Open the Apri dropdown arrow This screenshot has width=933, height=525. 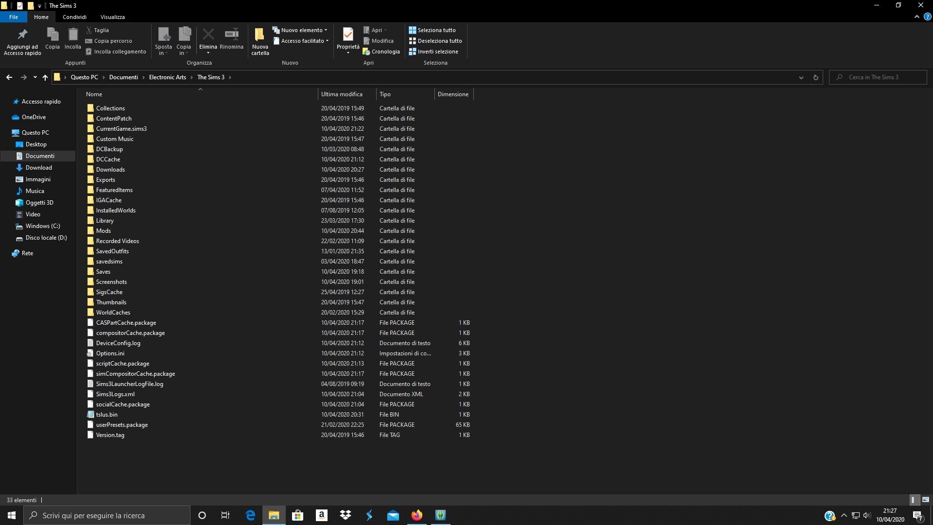(x=385, y=30)
